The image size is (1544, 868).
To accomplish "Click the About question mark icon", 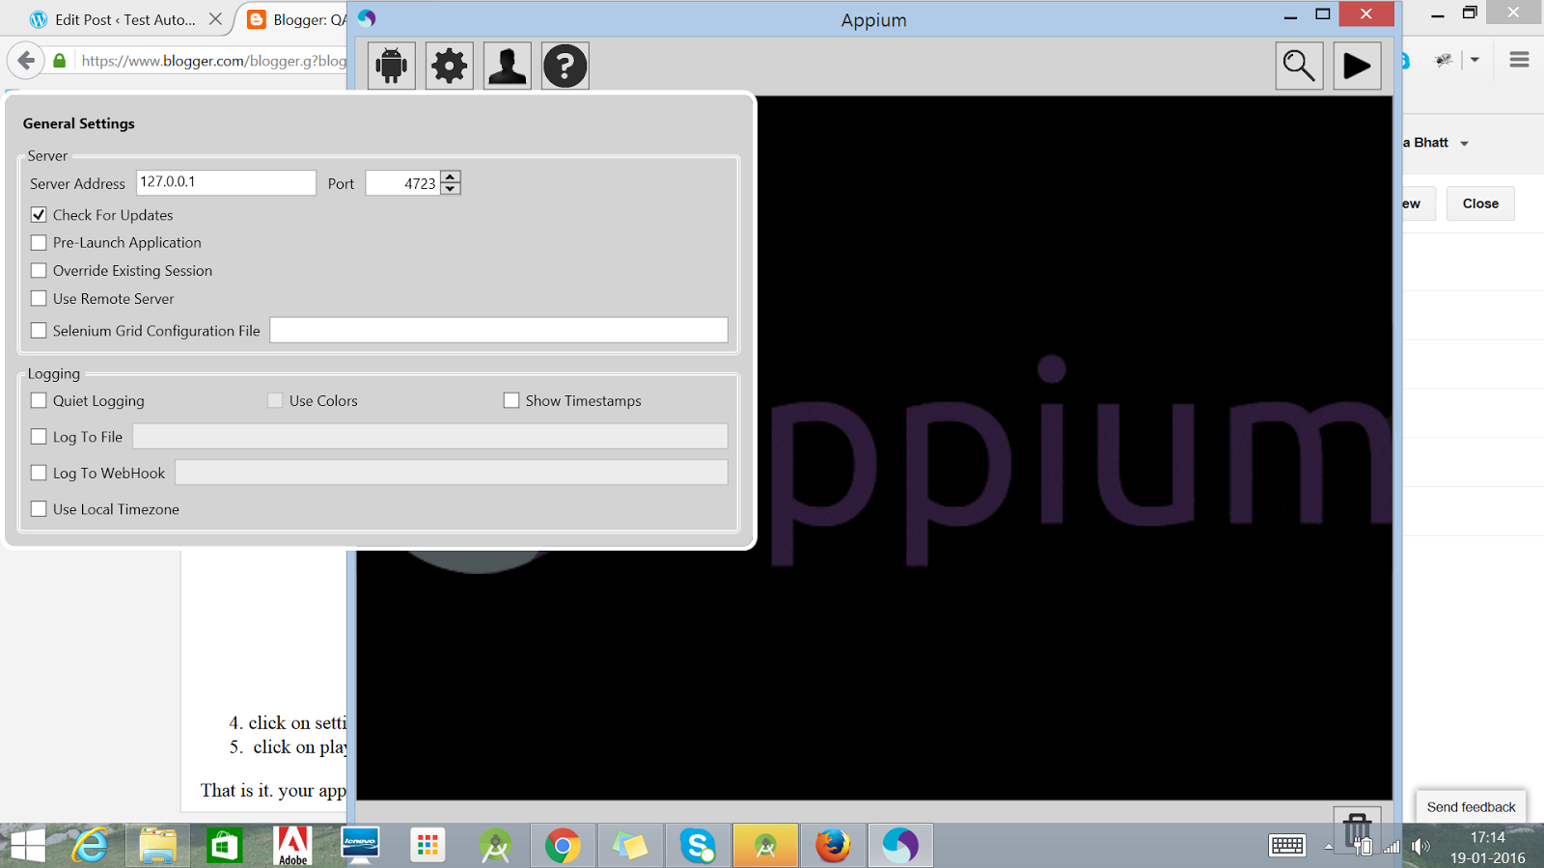I will [565, 66].
